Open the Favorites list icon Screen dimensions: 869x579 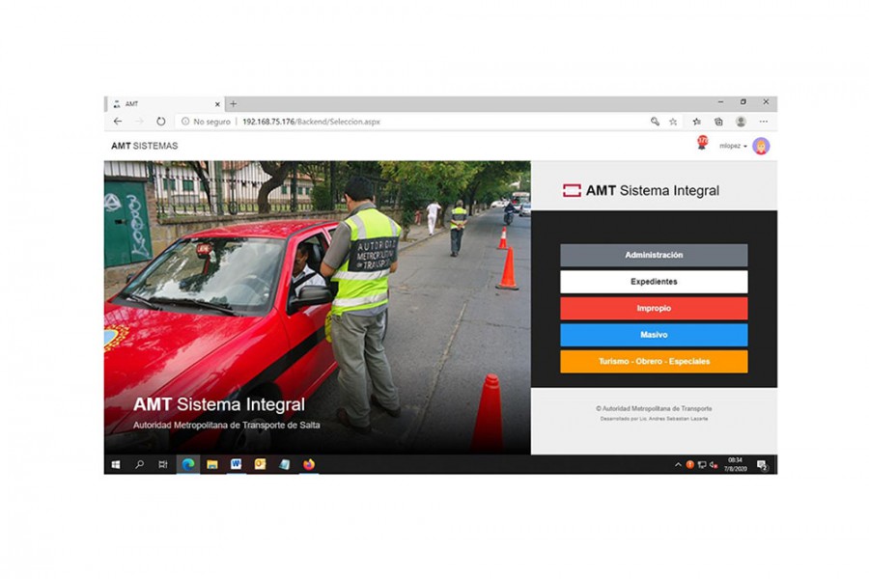696,122
